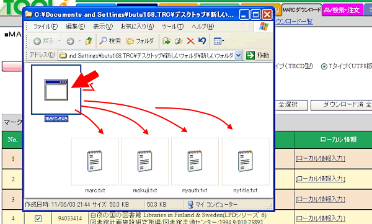Open the Back button history dropdown arrow
This screenshot has height=224, width=372.
pyautogui.click(x=60, y=41)
